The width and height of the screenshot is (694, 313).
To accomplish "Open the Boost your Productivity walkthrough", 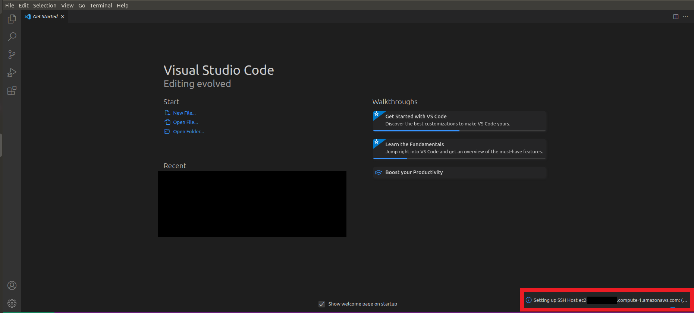I will [x=459, y=172].
